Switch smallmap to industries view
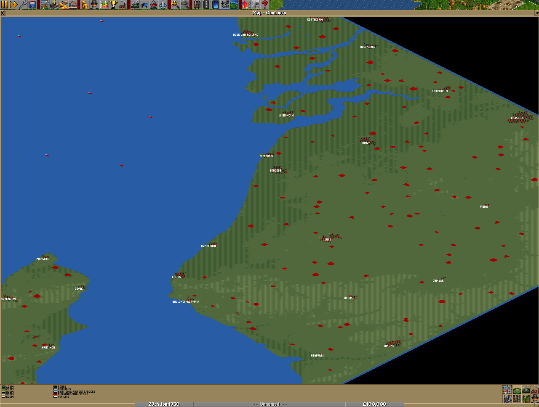The height and width of the screenshot is (407, 539). click(535, 389)
